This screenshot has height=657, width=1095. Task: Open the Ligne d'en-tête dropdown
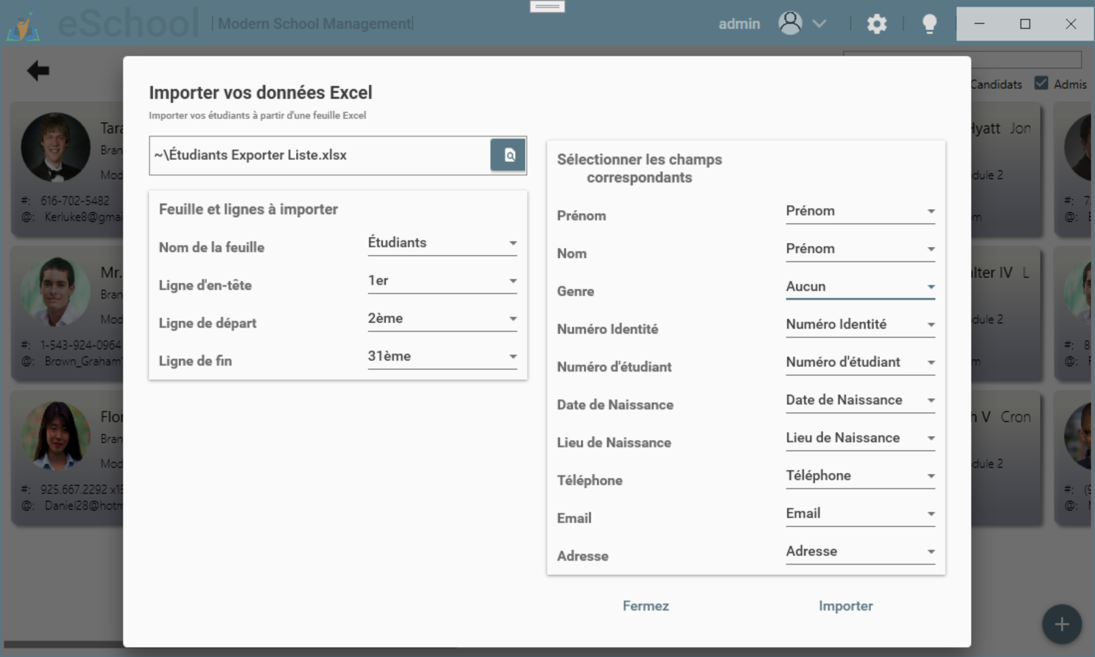(442, 281)
